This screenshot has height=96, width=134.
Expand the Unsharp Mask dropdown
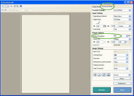pos(121,55)
